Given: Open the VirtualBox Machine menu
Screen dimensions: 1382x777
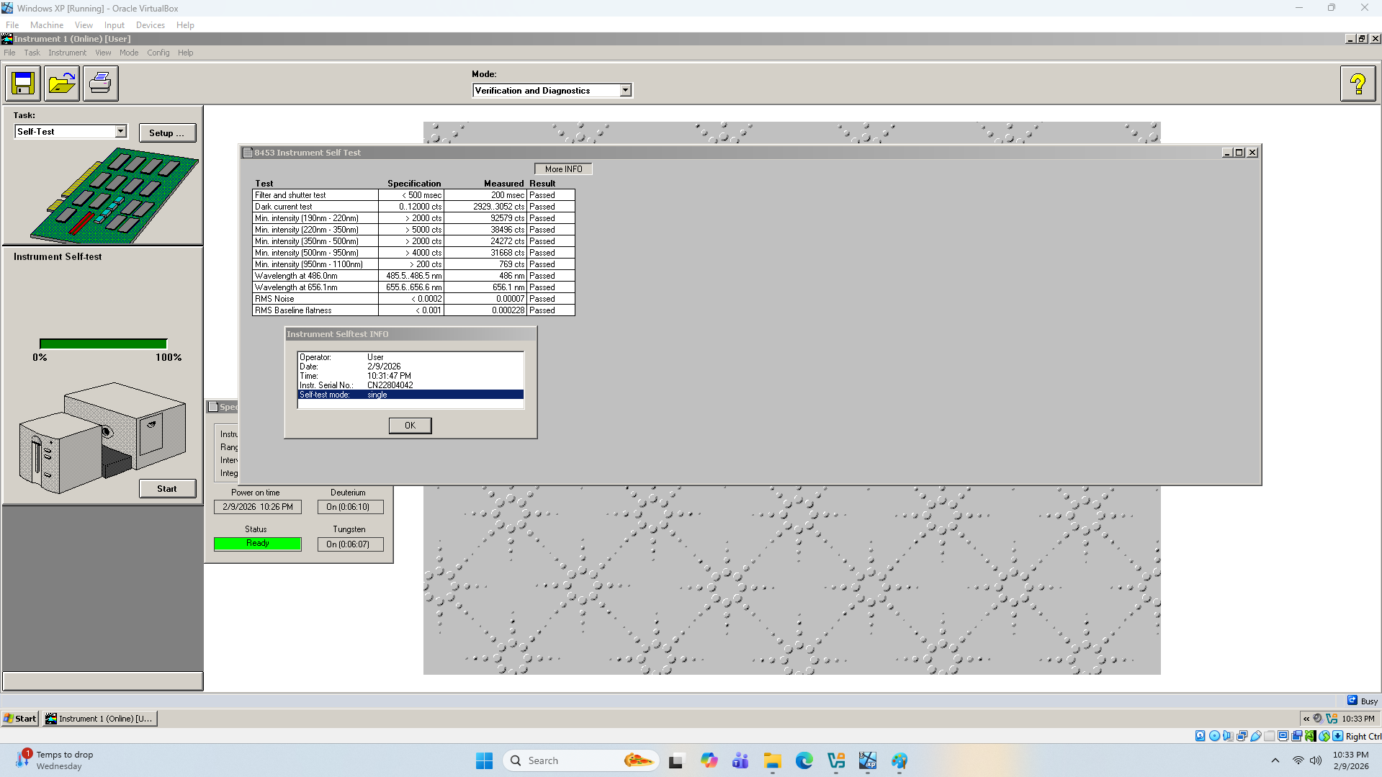Looking at the screenshot, I should tap(47, 25).
